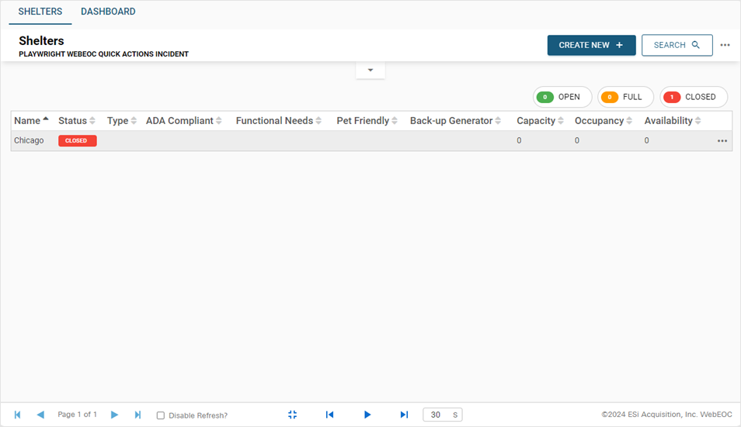
Task: Open the more options menu beside Search
Action: 725,45
